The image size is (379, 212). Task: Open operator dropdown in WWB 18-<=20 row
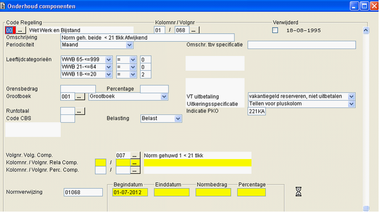click(132, 74)
